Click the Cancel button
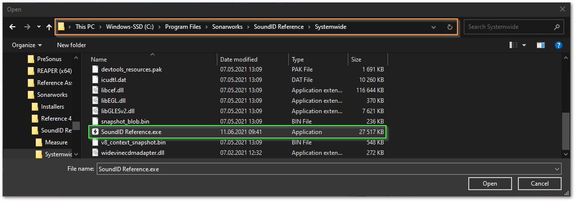 point(539,184)
